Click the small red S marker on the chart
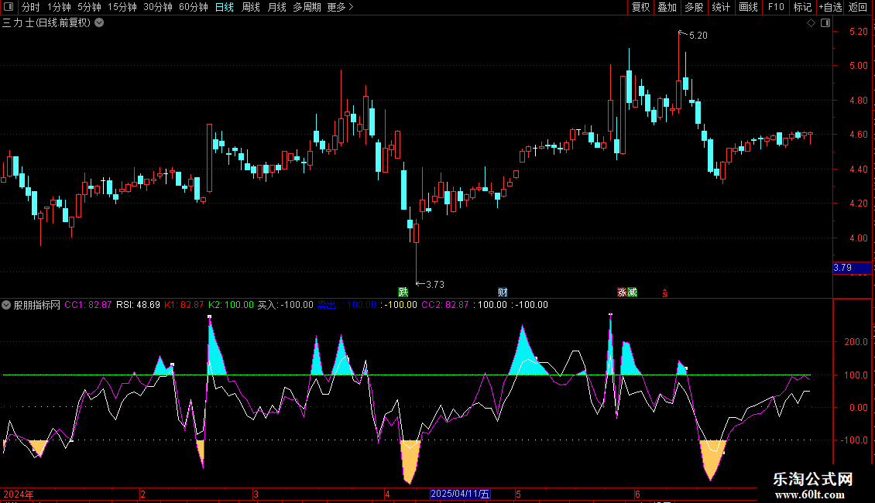 (665, 293)
